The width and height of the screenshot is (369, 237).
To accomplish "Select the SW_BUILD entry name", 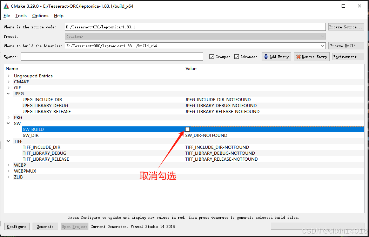I will tap(33, 130).
